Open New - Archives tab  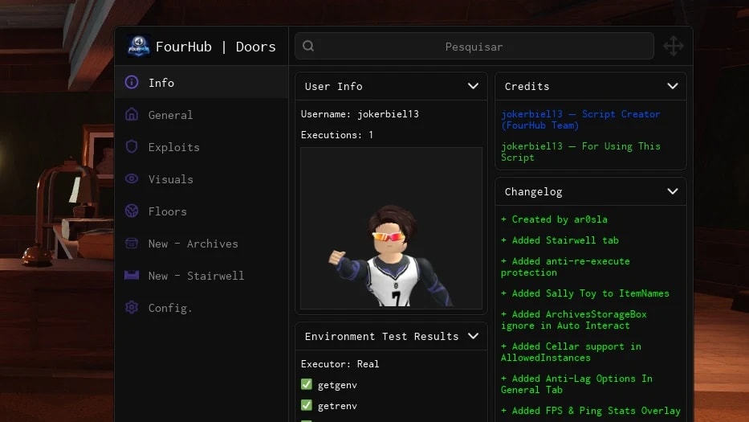(x=201, y=243)
